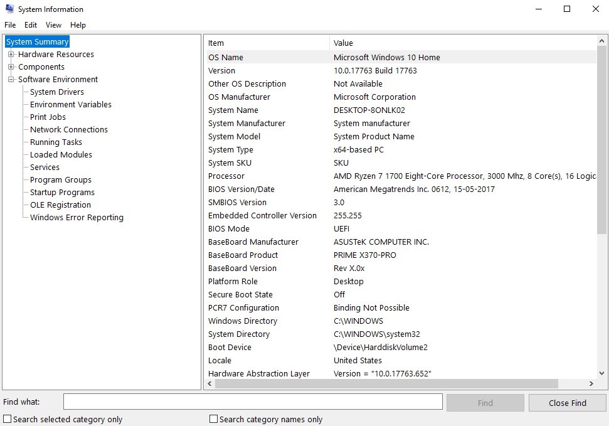Select Network Connections in the tree
The image size is (609, 426).
click(x=69, y=129)
